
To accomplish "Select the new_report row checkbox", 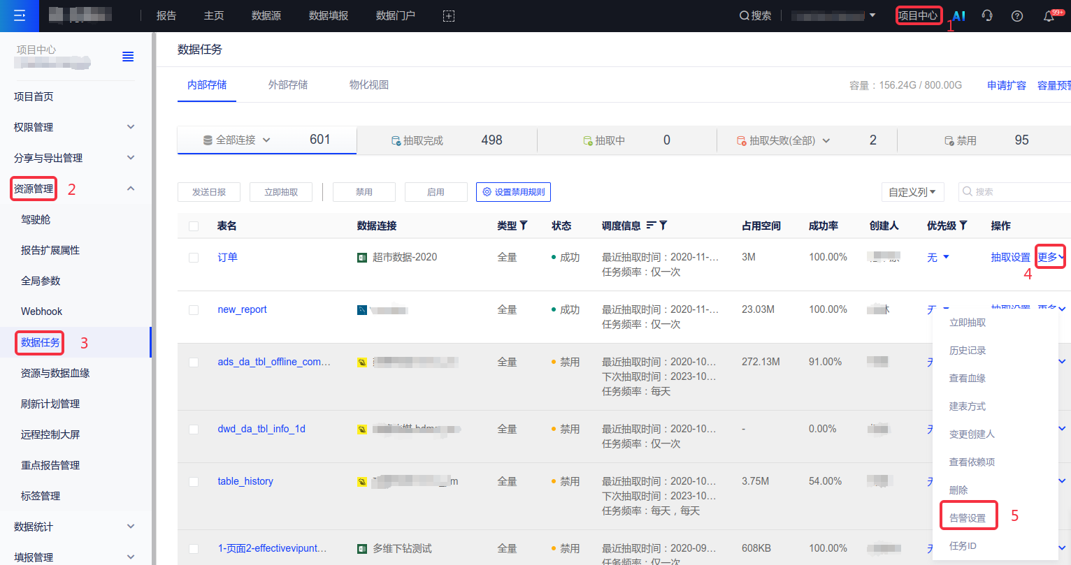I will pyautogui.click(x=194, y=310).
